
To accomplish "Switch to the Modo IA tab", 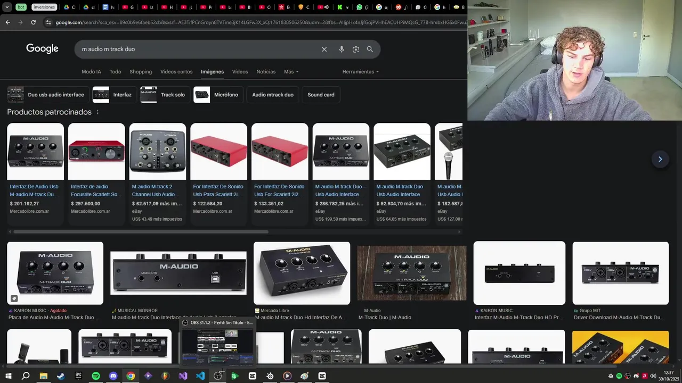I will point(91,71).
